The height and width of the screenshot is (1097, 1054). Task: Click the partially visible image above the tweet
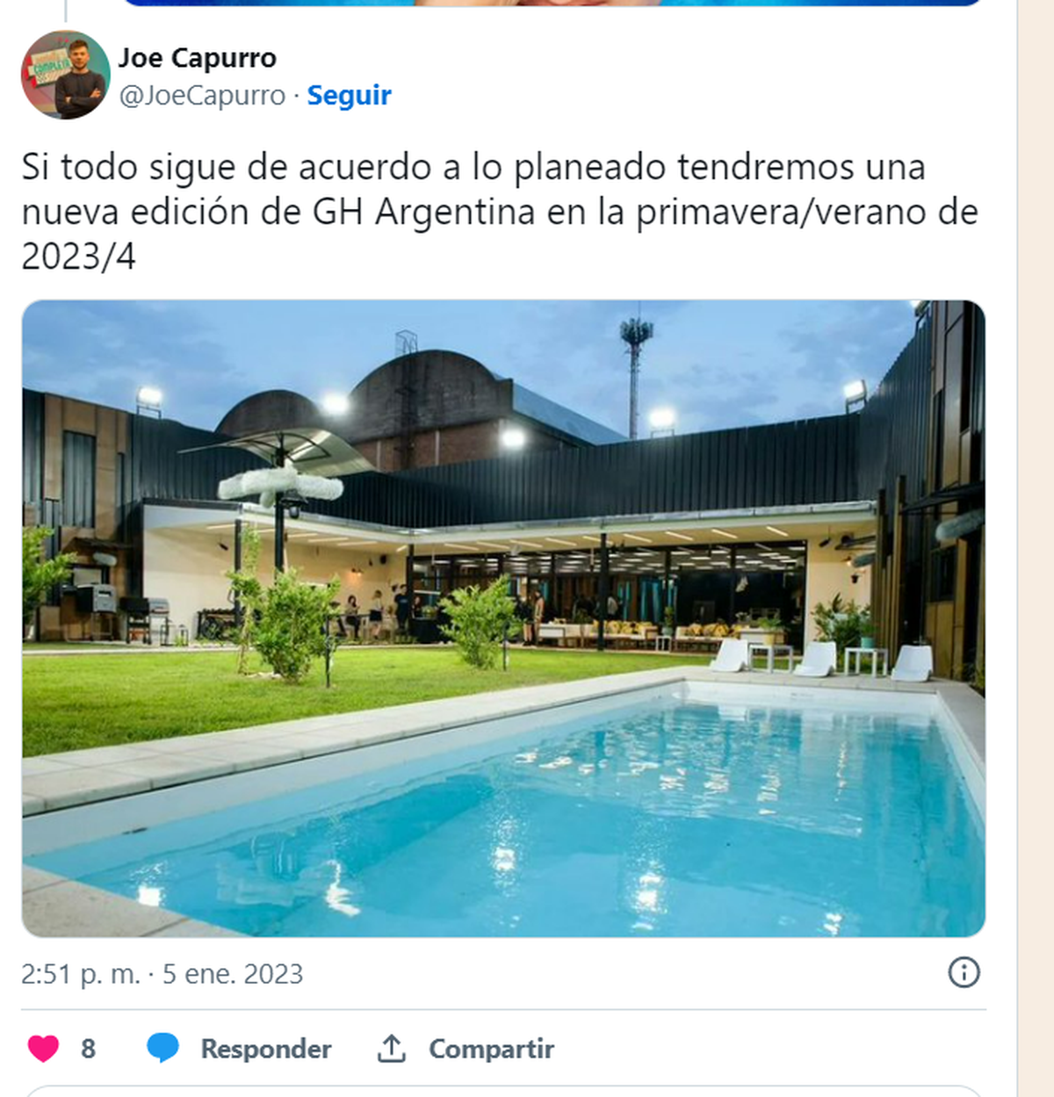(x=552, y=3)
